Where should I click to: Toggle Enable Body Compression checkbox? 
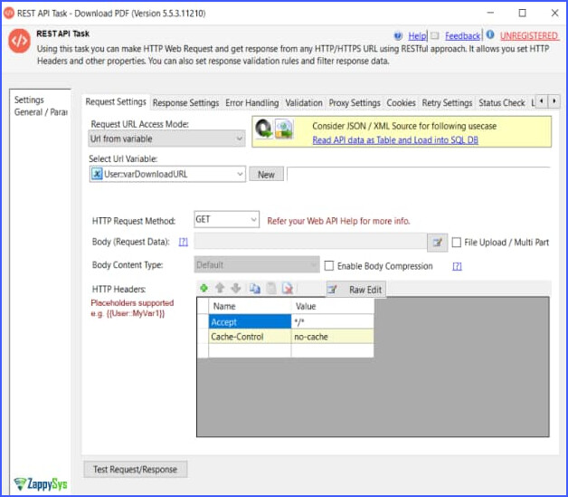click(329, 266)
